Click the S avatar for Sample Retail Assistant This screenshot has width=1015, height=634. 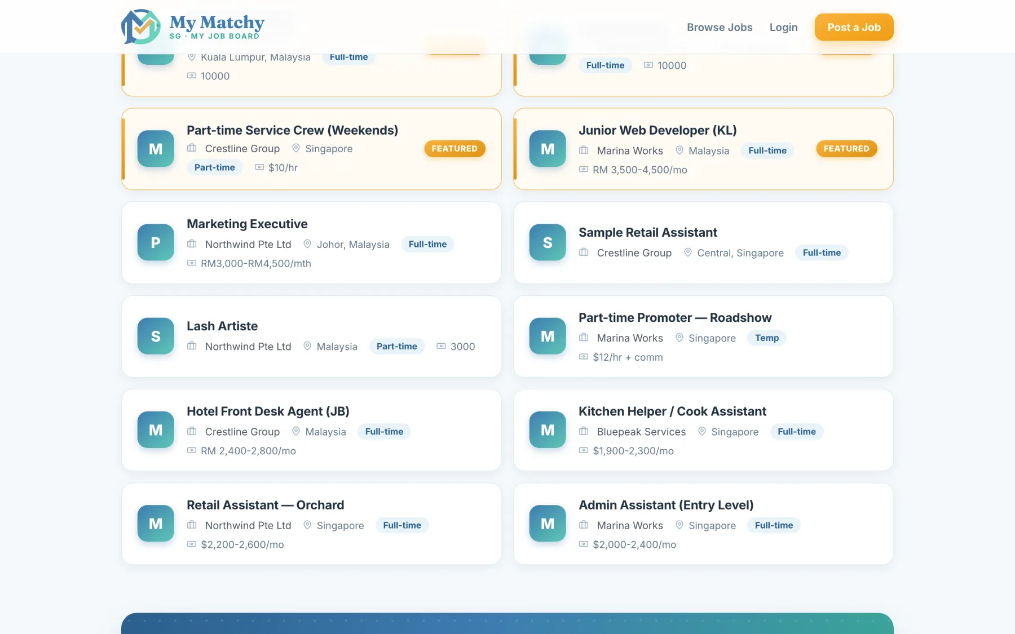[x=548, y=242]
